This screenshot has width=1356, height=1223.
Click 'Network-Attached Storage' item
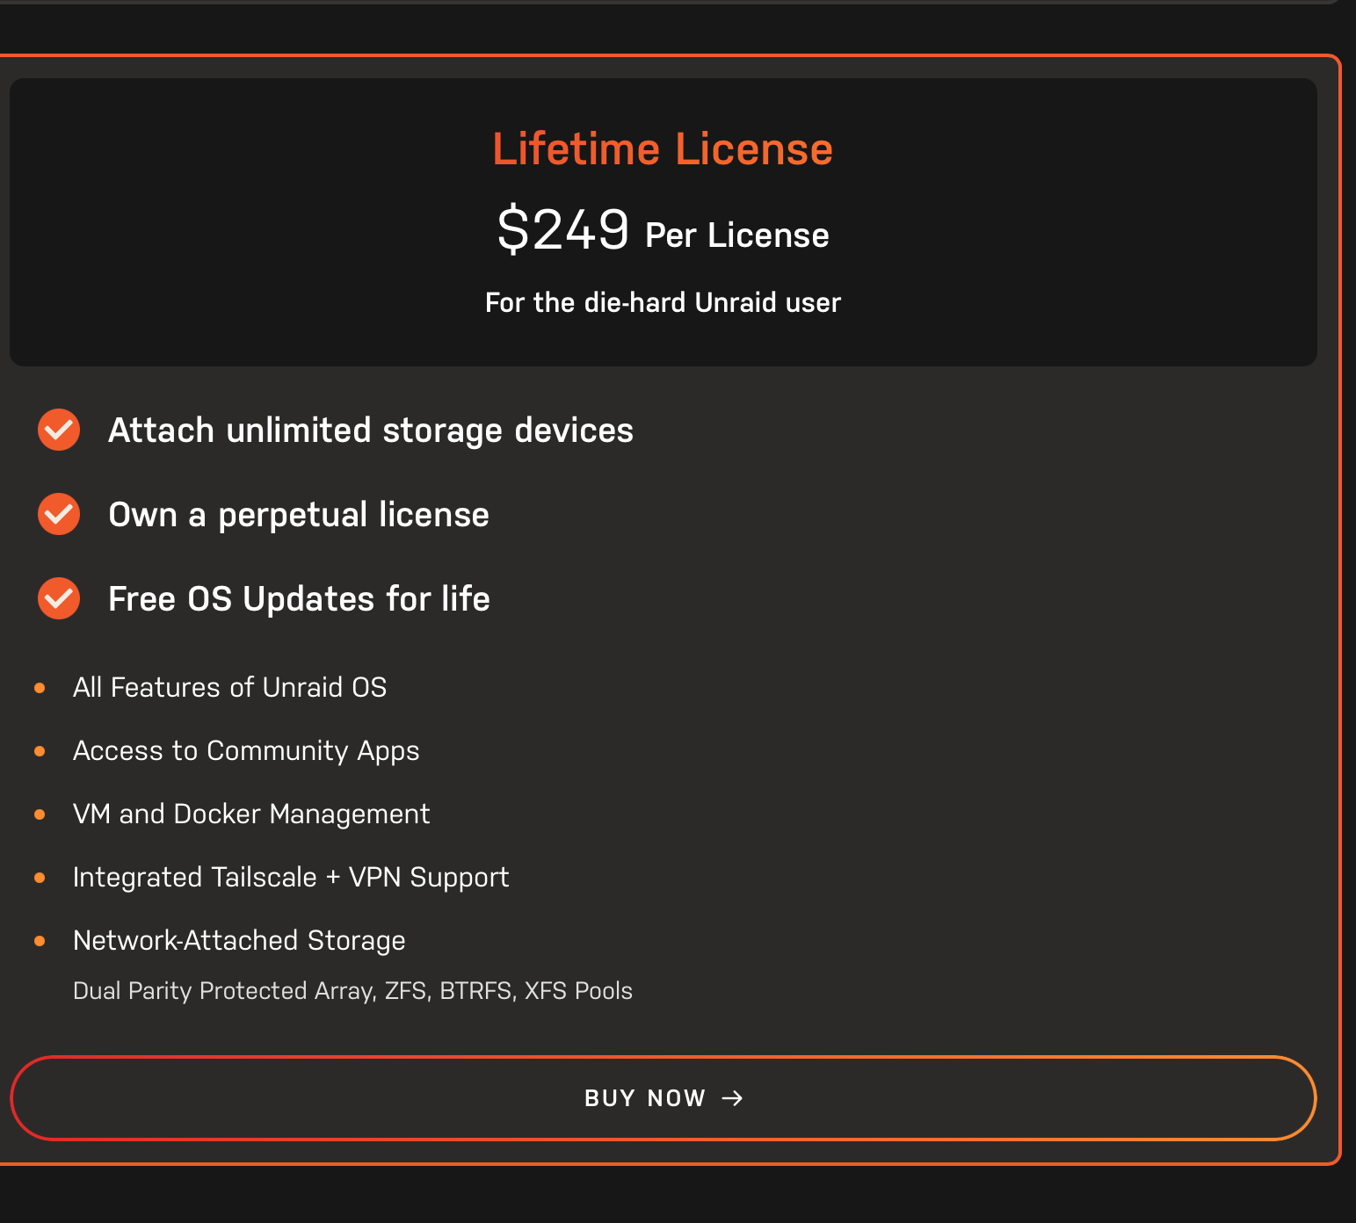[239, 941]
